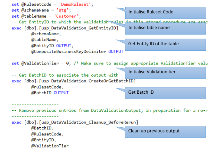Click the @BatchID, parameter under Cleanup
Image resolution: width=208 pixels, height=153 pixels.
pos(42,128)
